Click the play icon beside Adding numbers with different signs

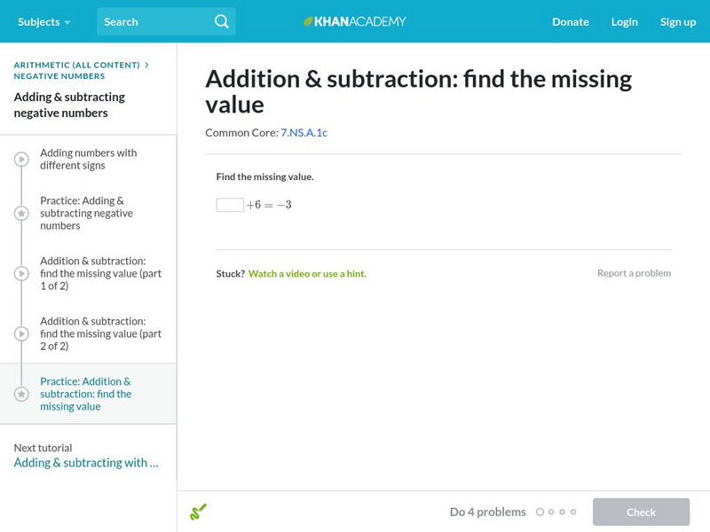click(21, 160)
